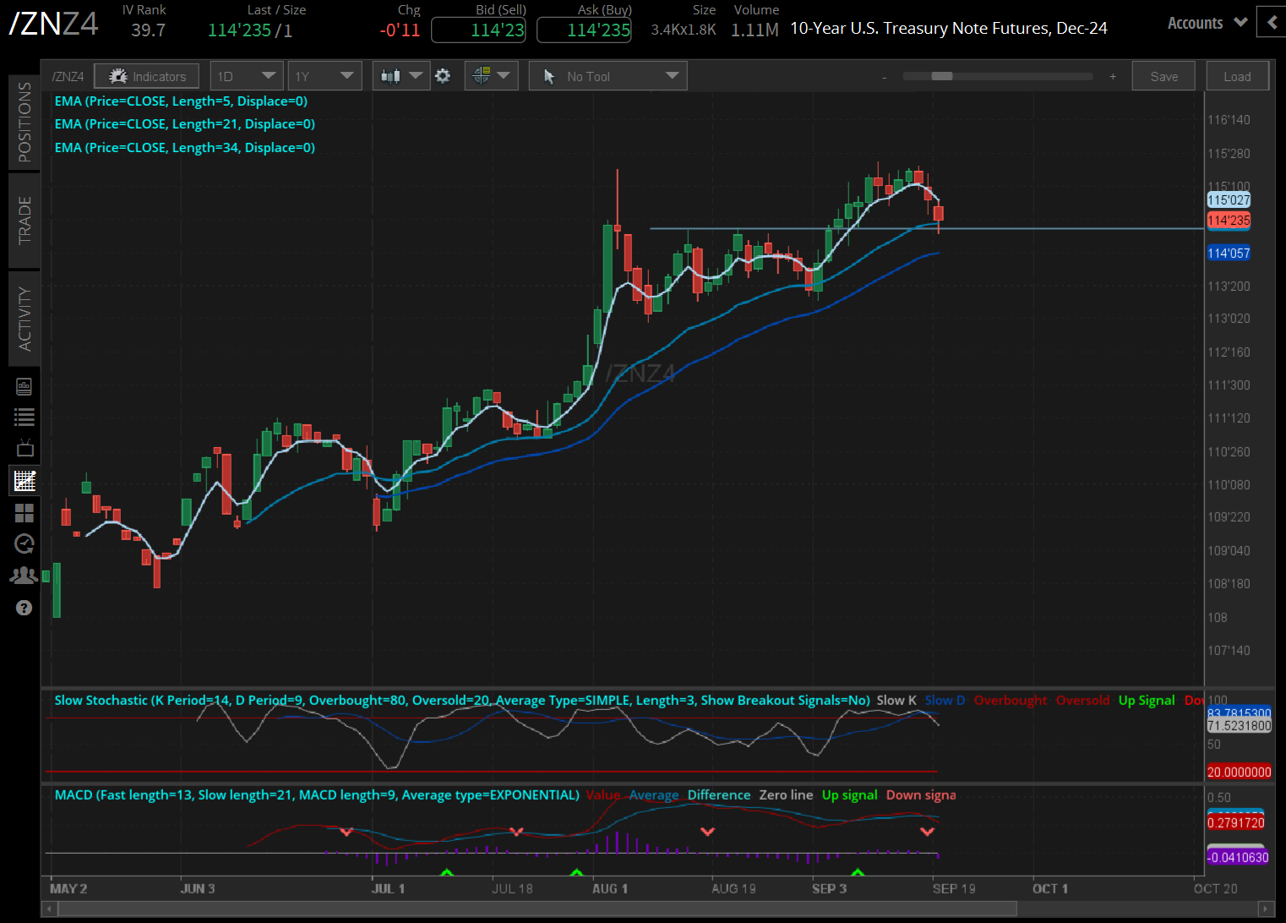Switch to the ACTIVITY tab
1286x923 pixels.
pyautogui.click(x=25, y=319)
